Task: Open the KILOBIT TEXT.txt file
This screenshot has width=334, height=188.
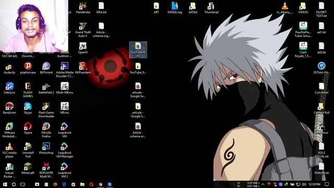Action: [321, 10]
